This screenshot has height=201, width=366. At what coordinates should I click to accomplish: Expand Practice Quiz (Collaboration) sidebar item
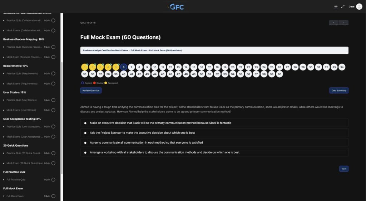pos(4,20)
